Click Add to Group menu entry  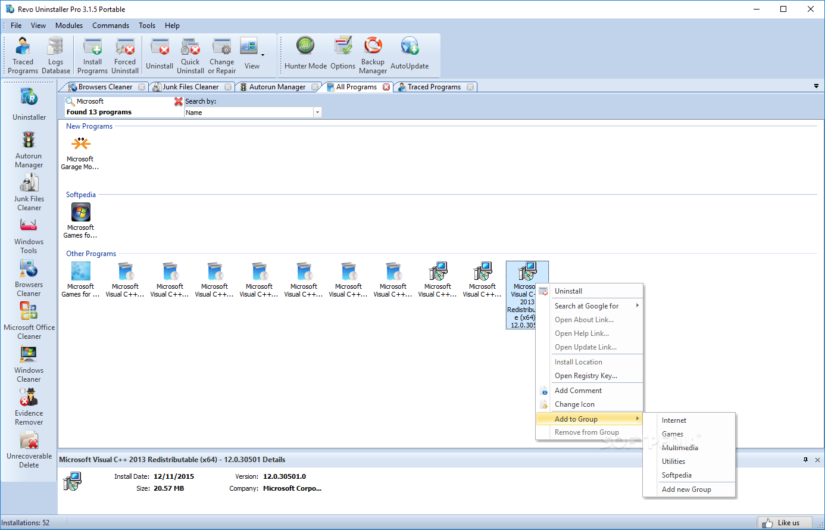point(589,419)
